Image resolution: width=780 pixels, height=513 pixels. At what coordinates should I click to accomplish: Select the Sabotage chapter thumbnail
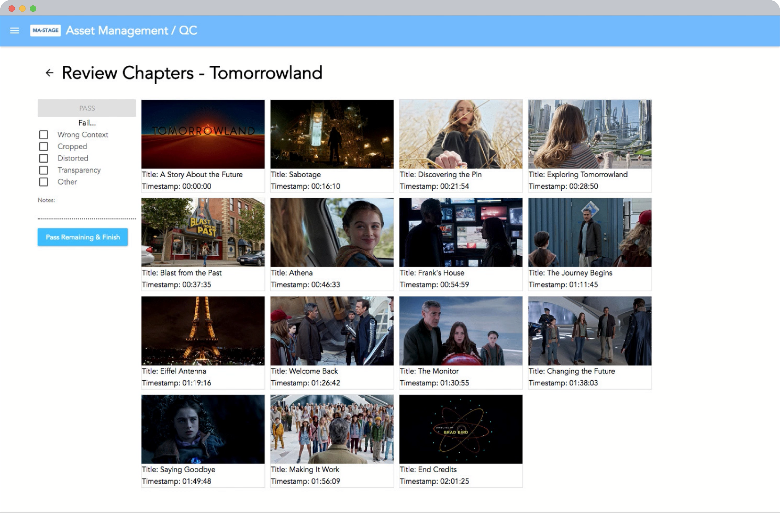[332, 134]
